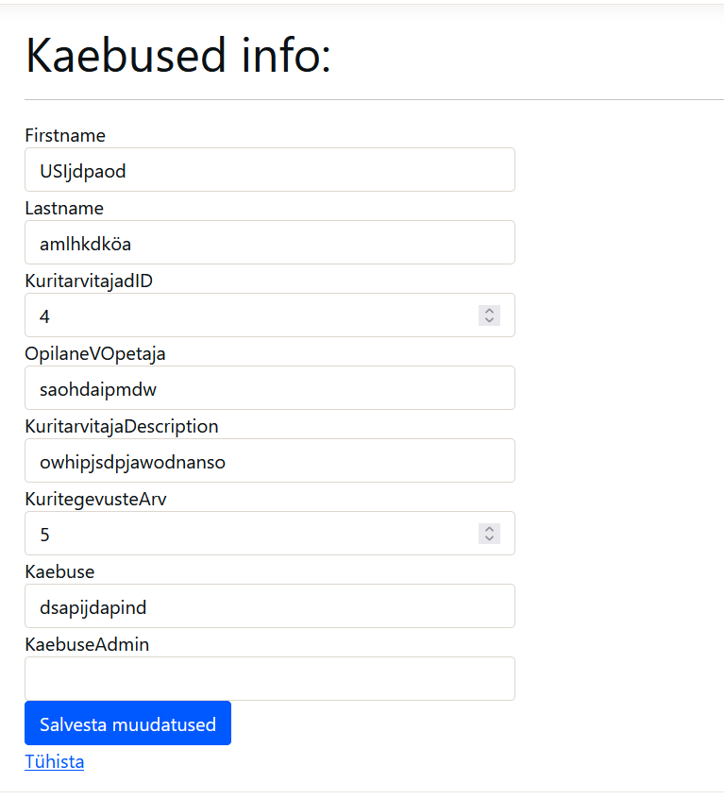Click the empty KaebuseAdmin field
This screenshot has width=724, height=800.
tap(269, 679)
